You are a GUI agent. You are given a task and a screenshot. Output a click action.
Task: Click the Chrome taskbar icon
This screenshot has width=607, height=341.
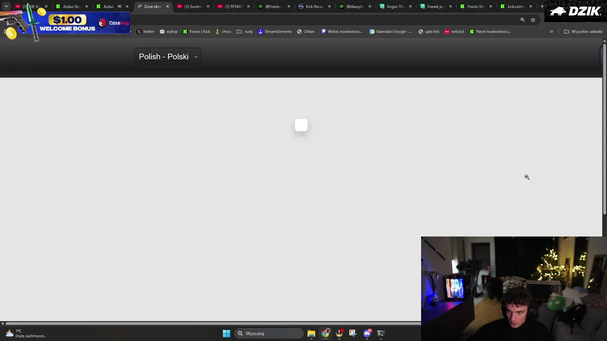coord(325,333)
